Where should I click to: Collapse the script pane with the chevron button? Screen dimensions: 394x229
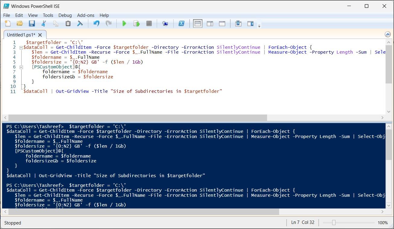(388, 34)
